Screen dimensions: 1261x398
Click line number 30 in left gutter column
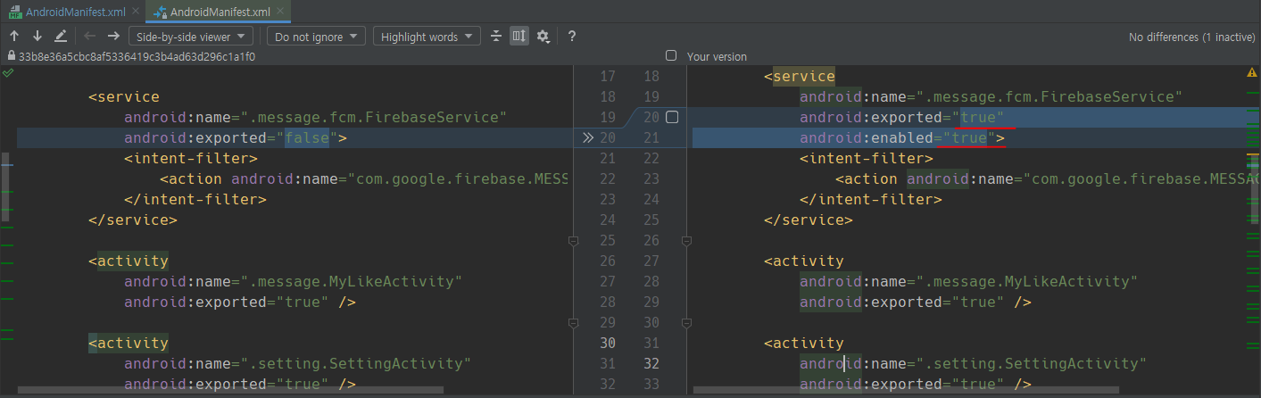point(607,343)
